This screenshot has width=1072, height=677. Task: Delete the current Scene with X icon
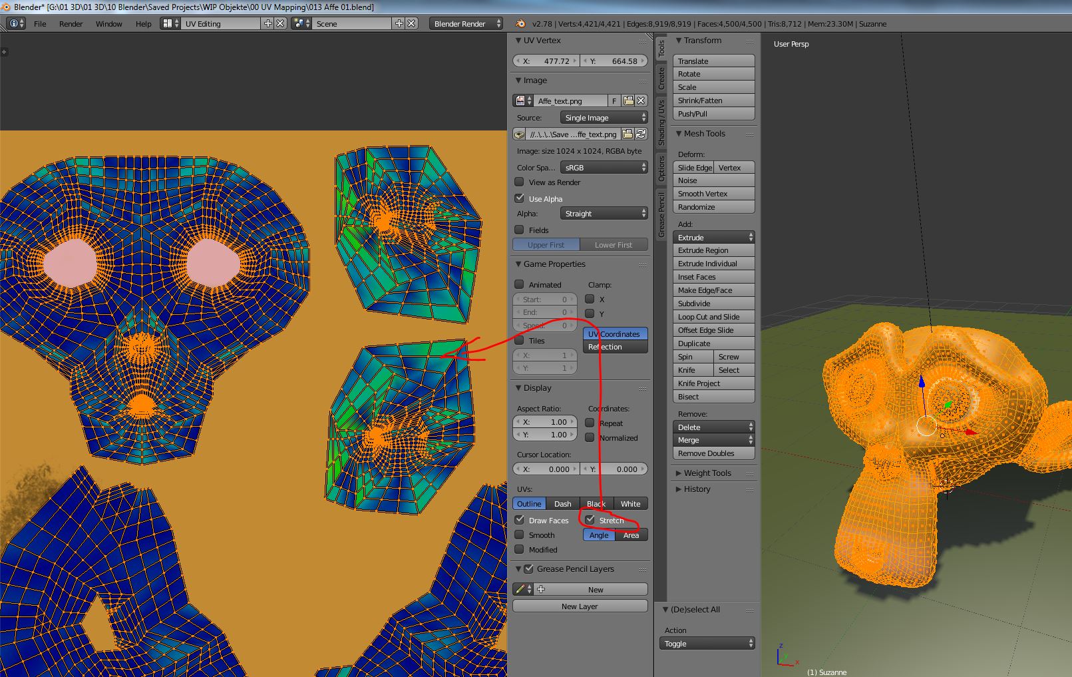[x=411, y=23]
